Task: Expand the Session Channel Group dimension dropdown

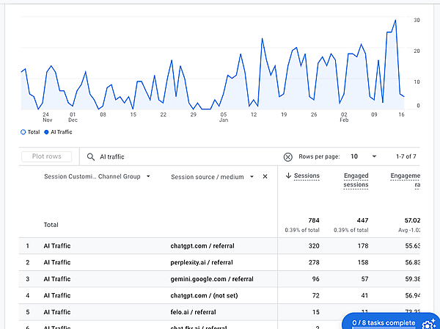Action: tap(148, 176)
